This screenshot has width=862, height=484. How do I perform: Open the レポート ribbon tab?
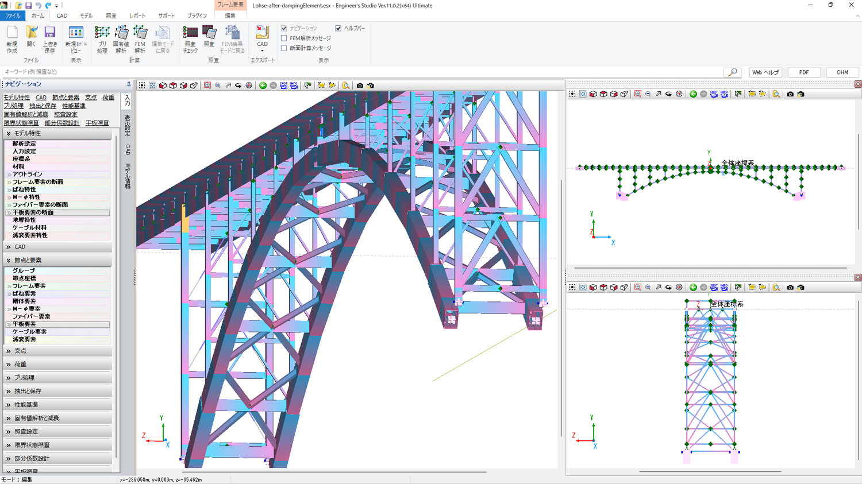point(137,16)
